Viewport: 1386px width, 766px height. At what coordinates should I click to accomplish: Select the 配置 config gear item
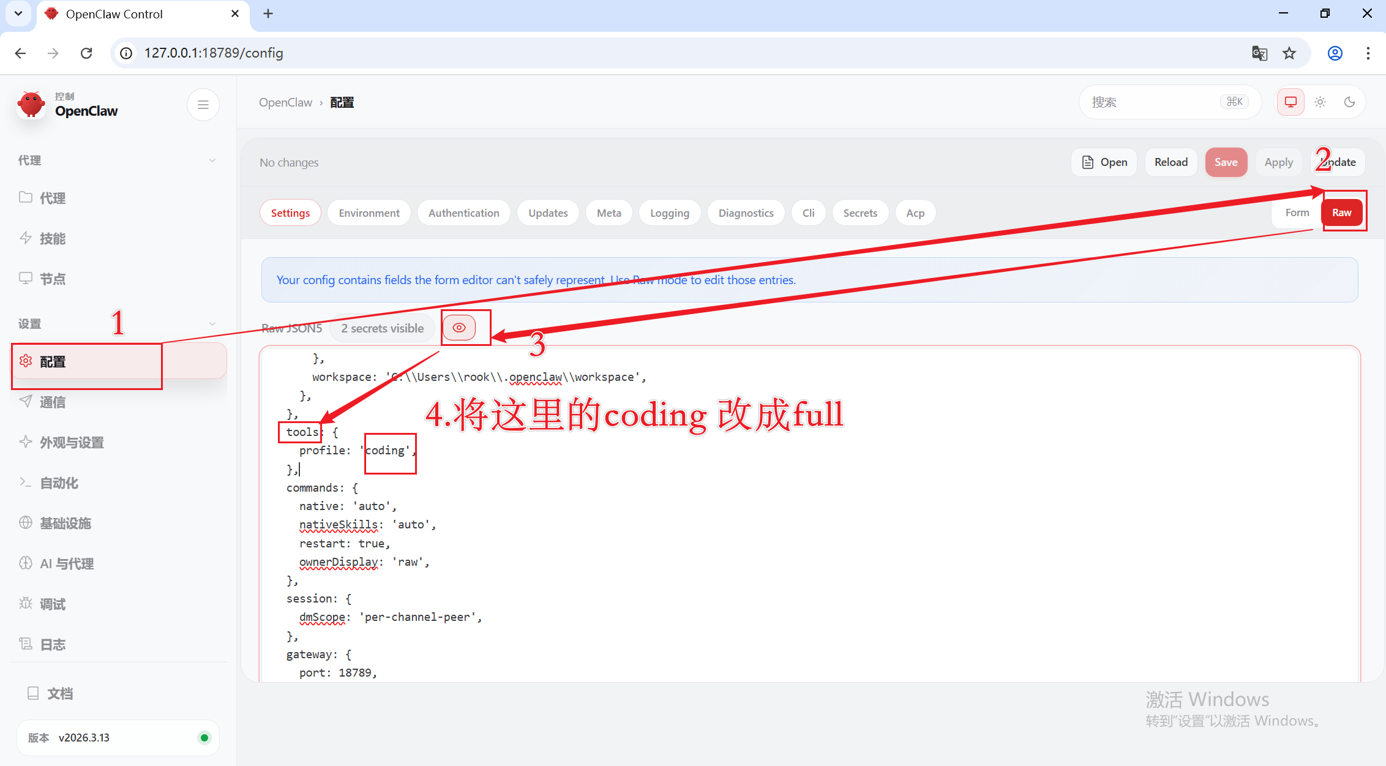click(x=118, y=361)
